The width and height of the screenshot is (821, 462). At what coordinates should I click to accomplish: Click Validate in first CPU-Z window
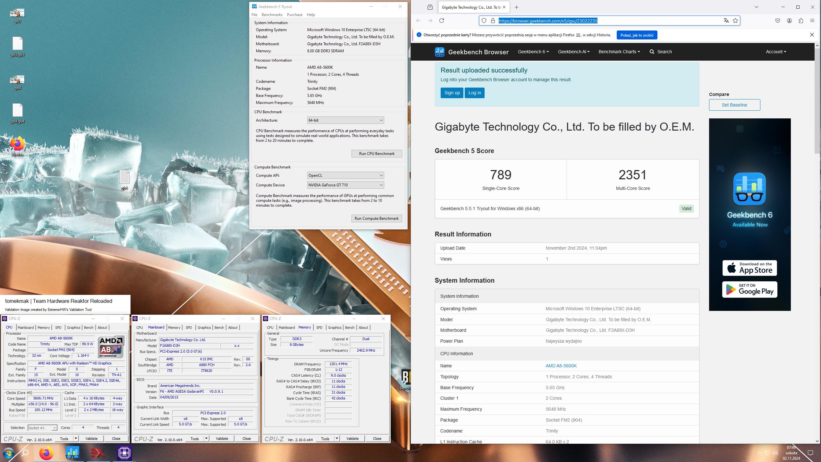[91, 439]
